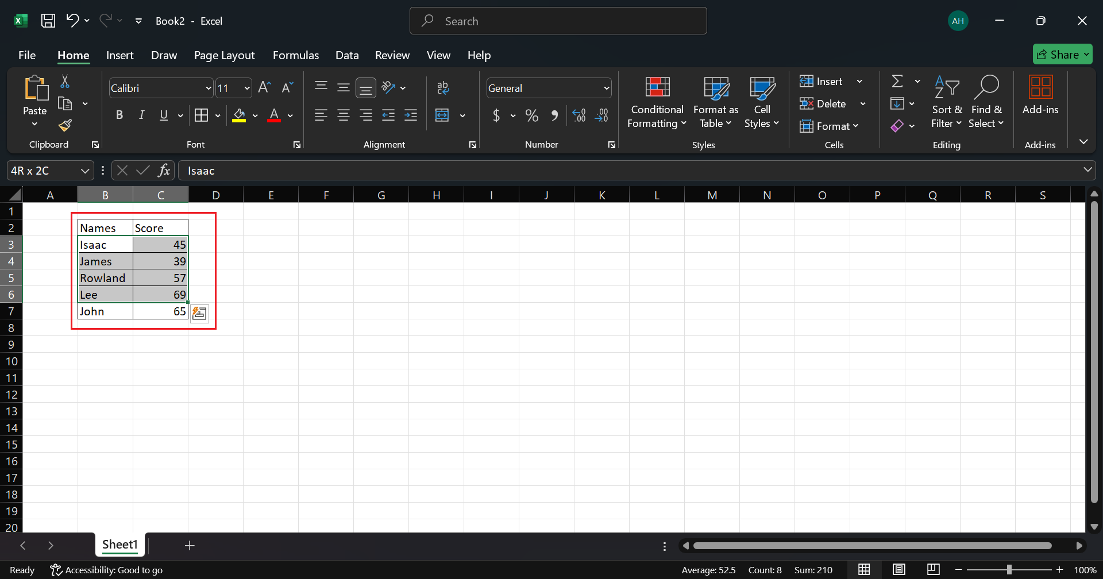
Task: Click the Comma Style icon
Action: (x=554, y=115)
